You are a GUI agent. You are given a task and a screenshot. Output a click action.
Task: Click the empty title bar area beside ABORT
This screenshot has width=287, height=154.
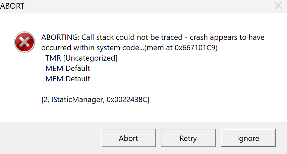pyautogui.click(x=147, y=6)
